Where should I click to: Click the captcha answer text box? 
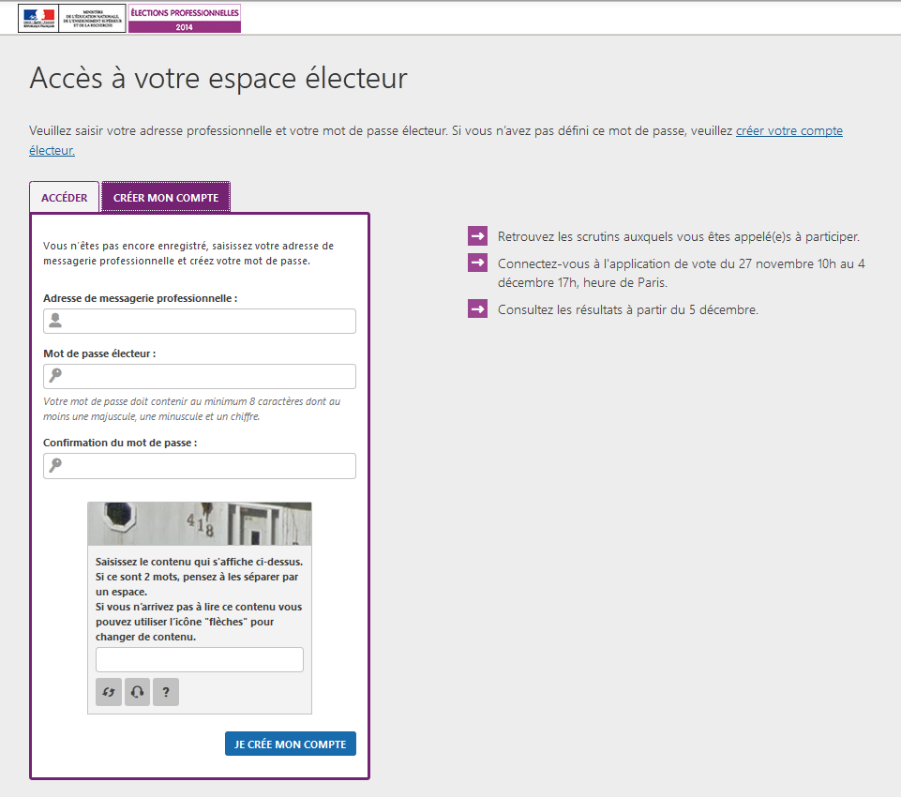199,660
